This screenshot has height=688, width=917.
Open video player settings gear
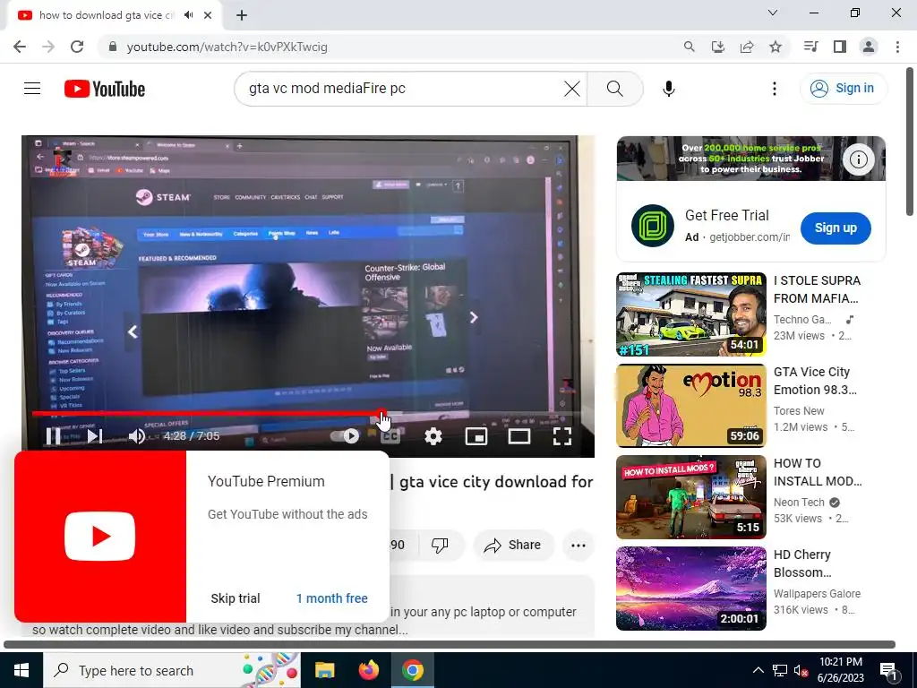tap(433, 436)
